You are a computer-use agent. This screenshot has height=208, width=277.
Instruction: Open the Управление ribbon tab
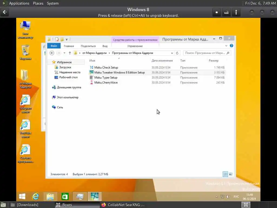tap(135, 46)
